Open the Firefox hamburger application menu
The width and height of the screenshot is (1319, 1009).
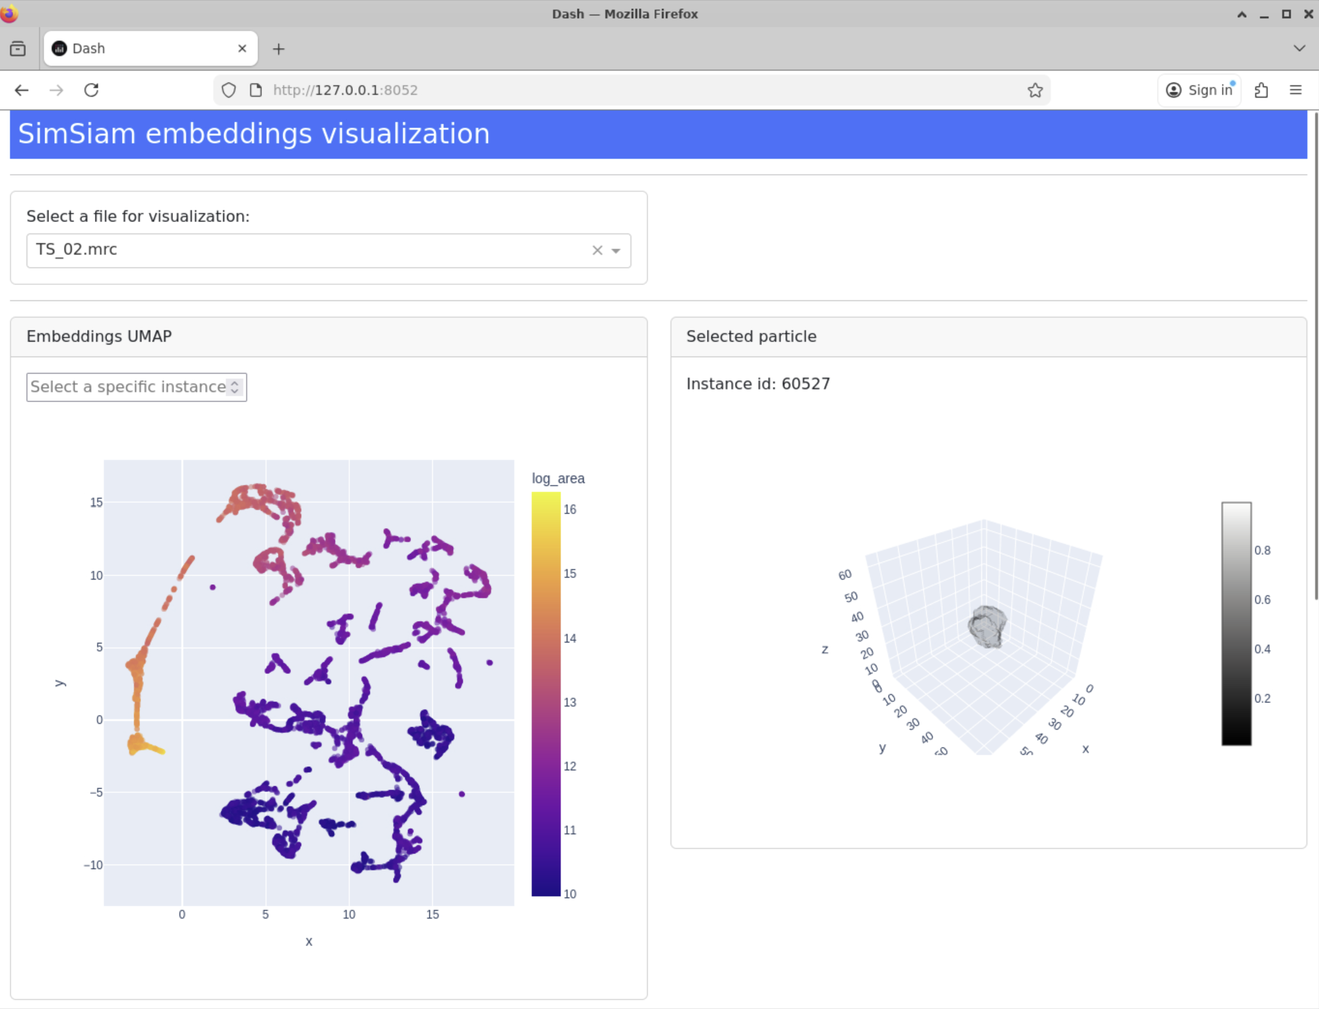1295,90
